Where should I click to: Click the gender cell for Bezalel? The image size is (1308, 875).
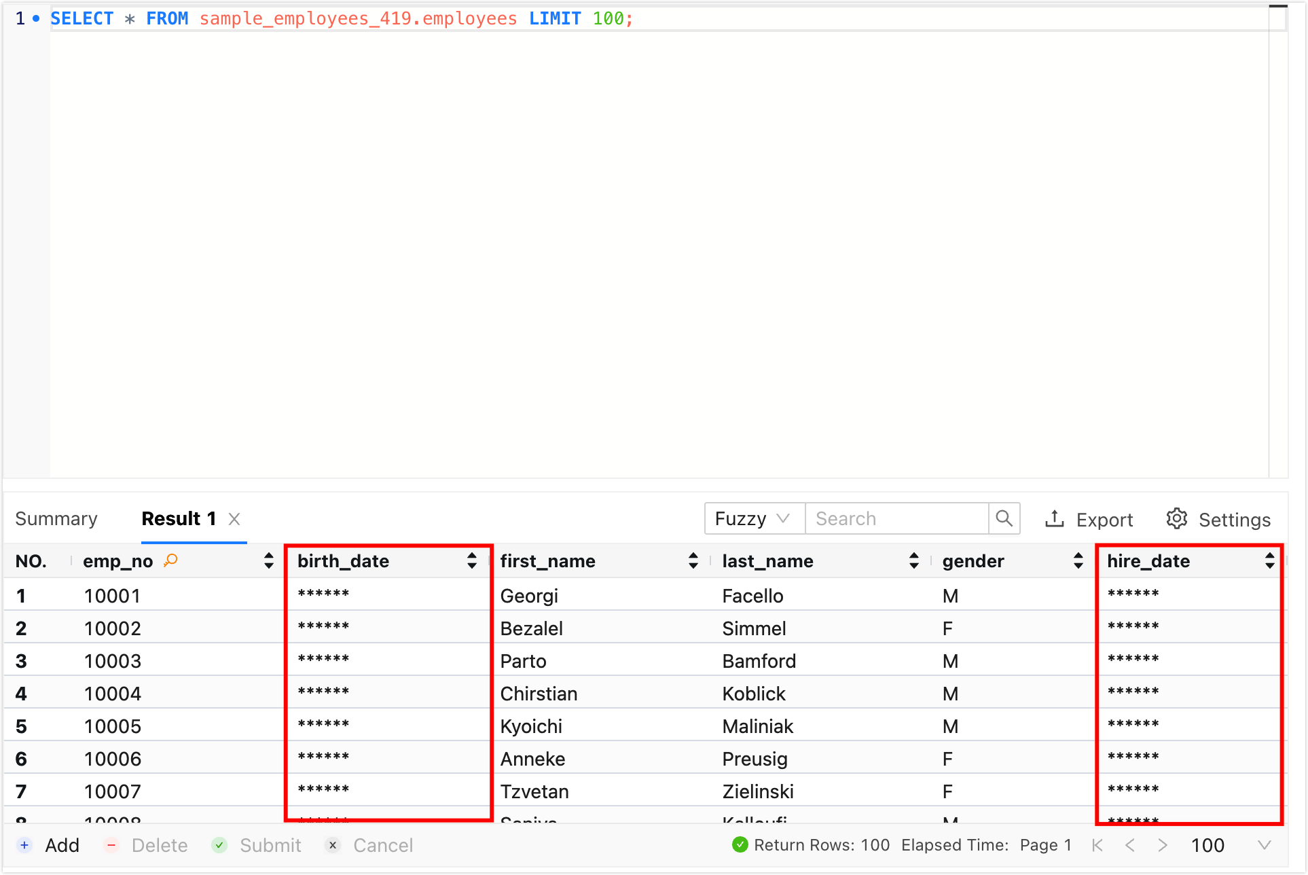pos(947,628)
